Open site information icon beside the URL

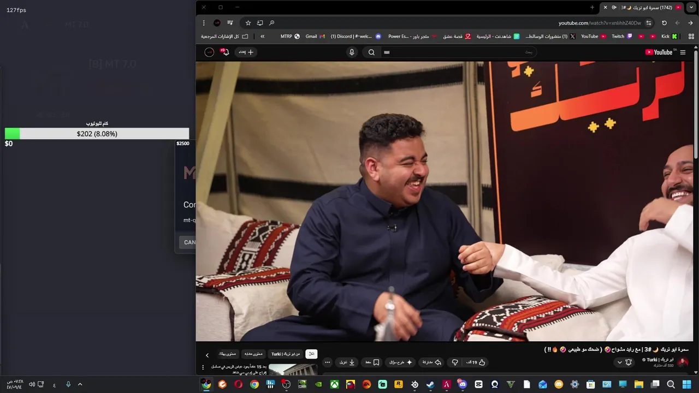tap(649, 23)
